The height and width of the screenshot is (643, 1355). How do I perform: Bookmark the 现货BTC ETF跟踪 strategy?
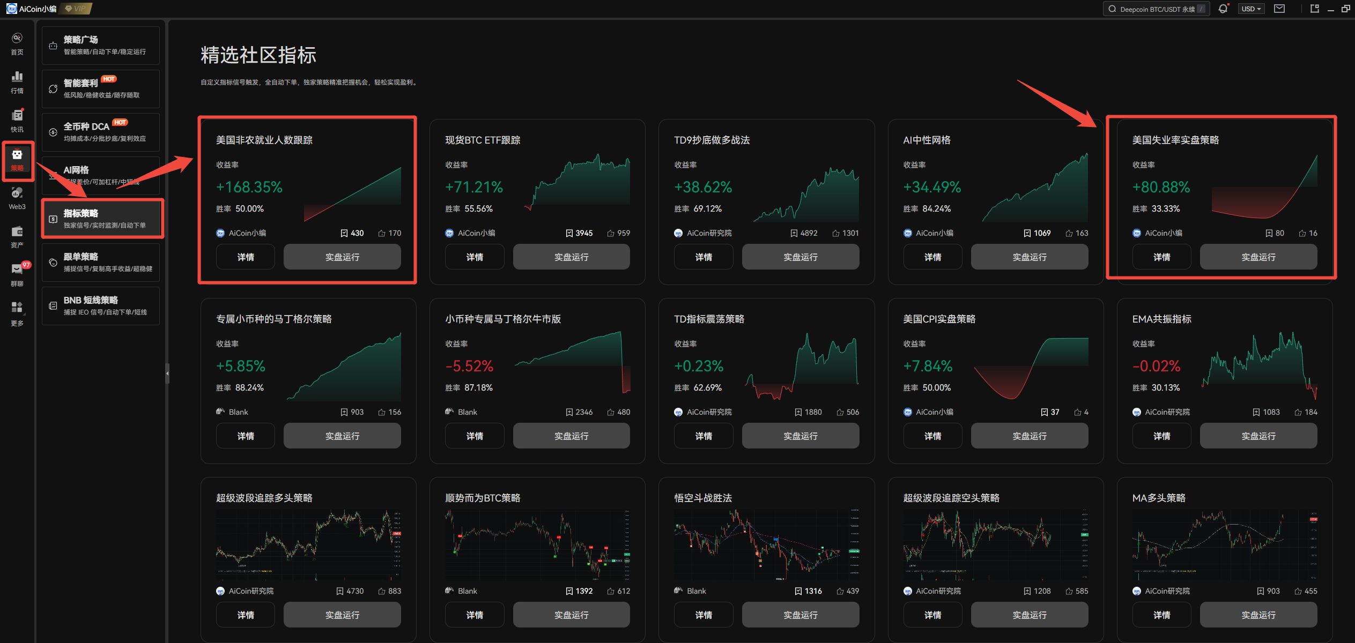[569, 233]
